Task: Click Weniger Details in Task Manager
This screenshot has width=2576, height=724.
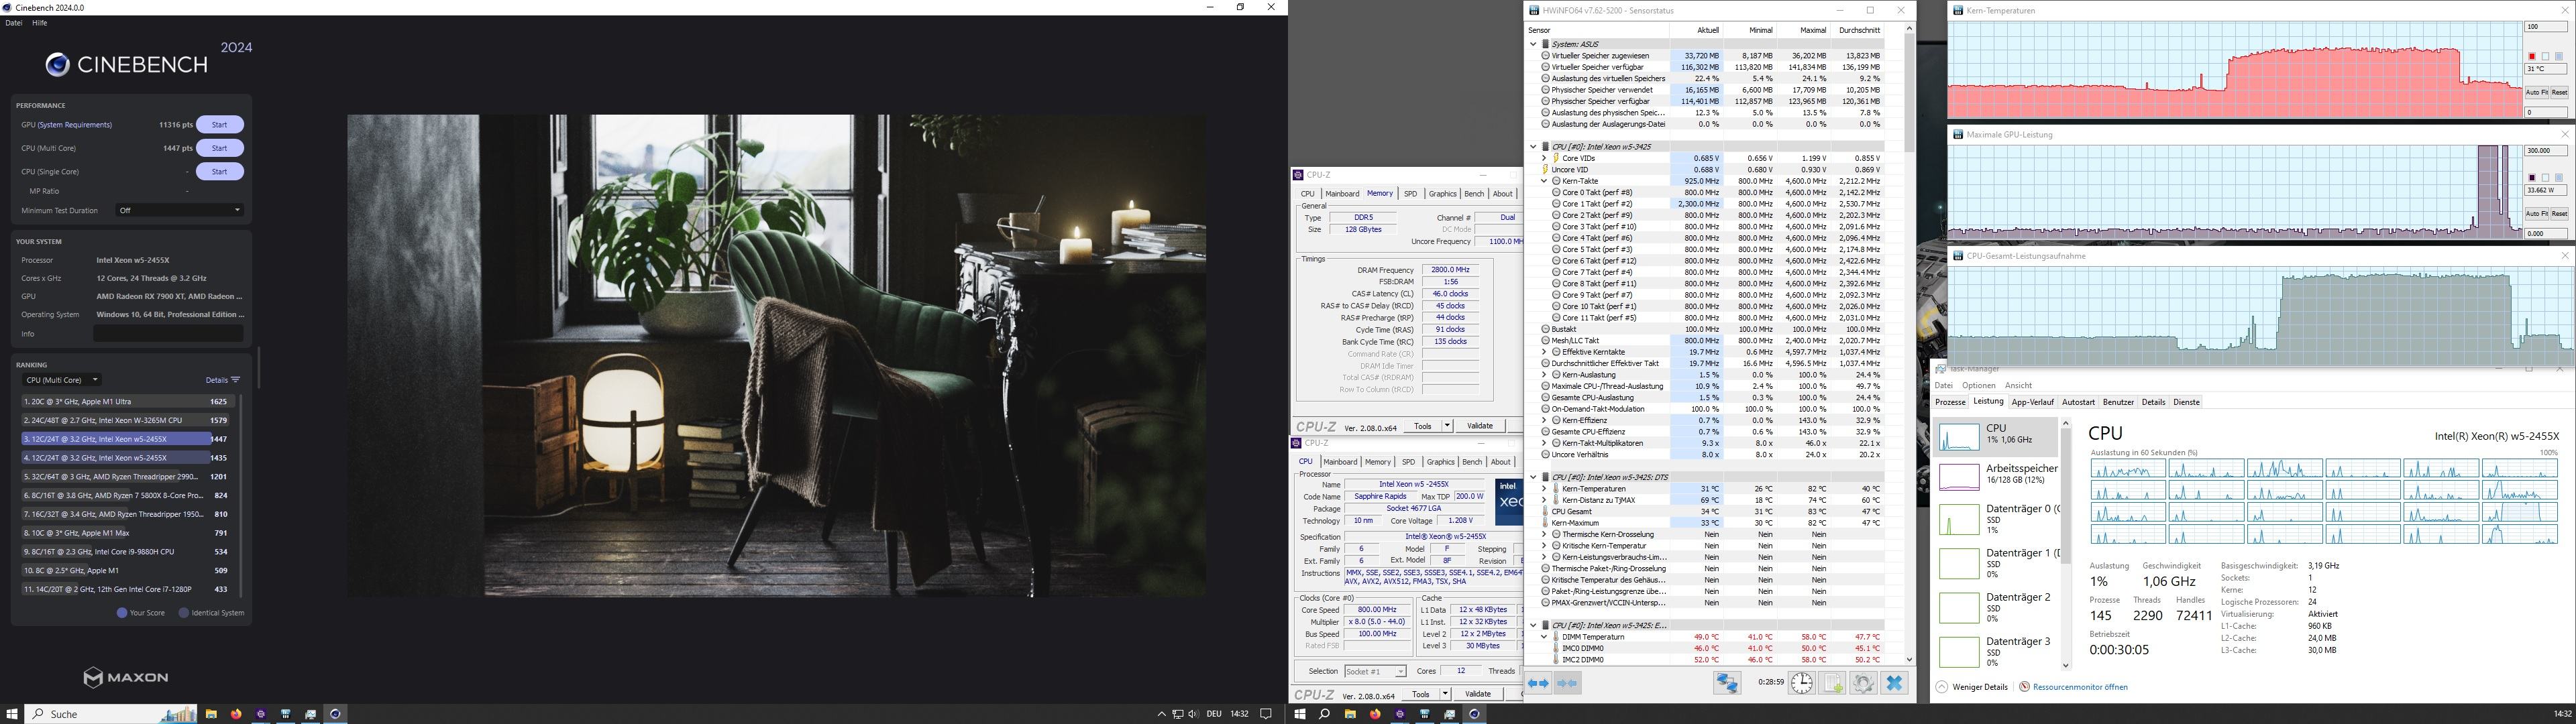Action: [1972, 687]
